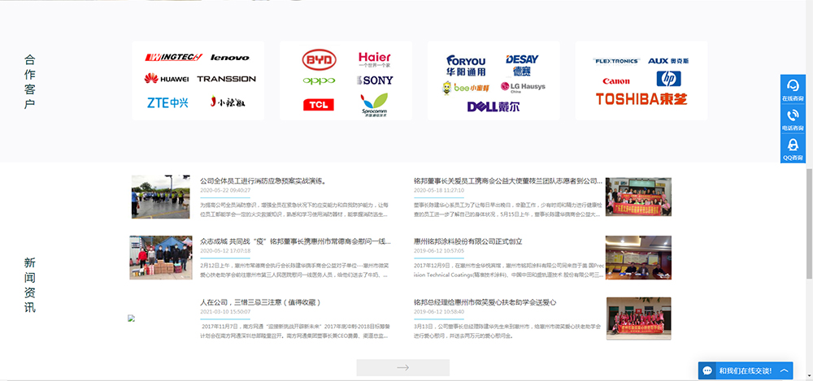Open the 和我们在线交谈 chat widget

(745, 370)
